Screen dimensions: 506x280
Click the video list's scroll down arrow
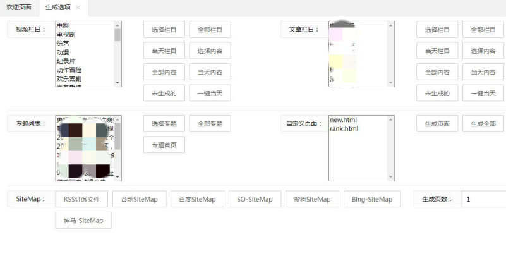click(117, 82)
